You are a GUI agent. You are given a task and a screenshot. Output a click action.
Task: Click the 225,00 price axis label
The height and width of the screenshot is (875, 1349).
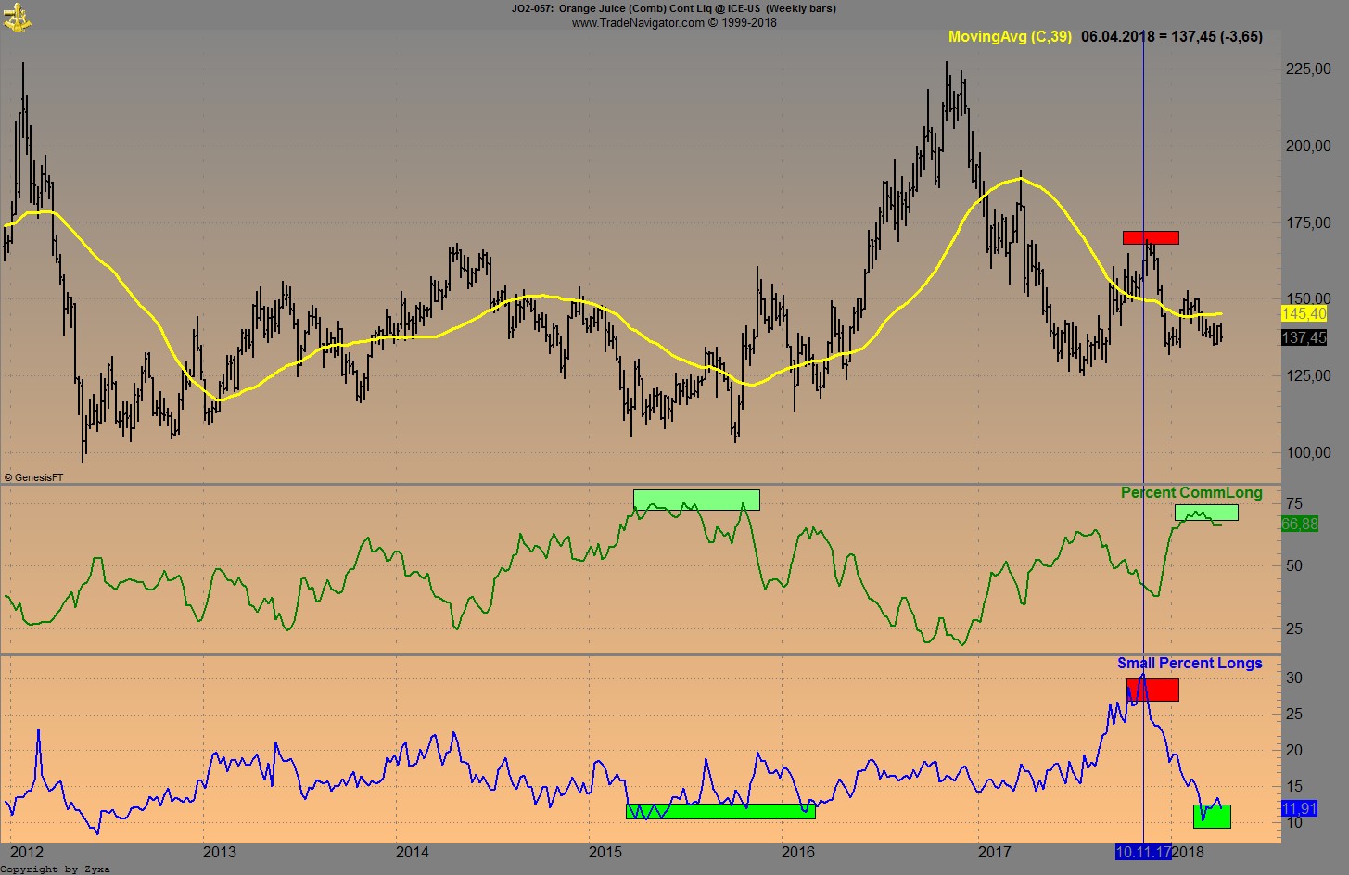[x=1308, y=70]
